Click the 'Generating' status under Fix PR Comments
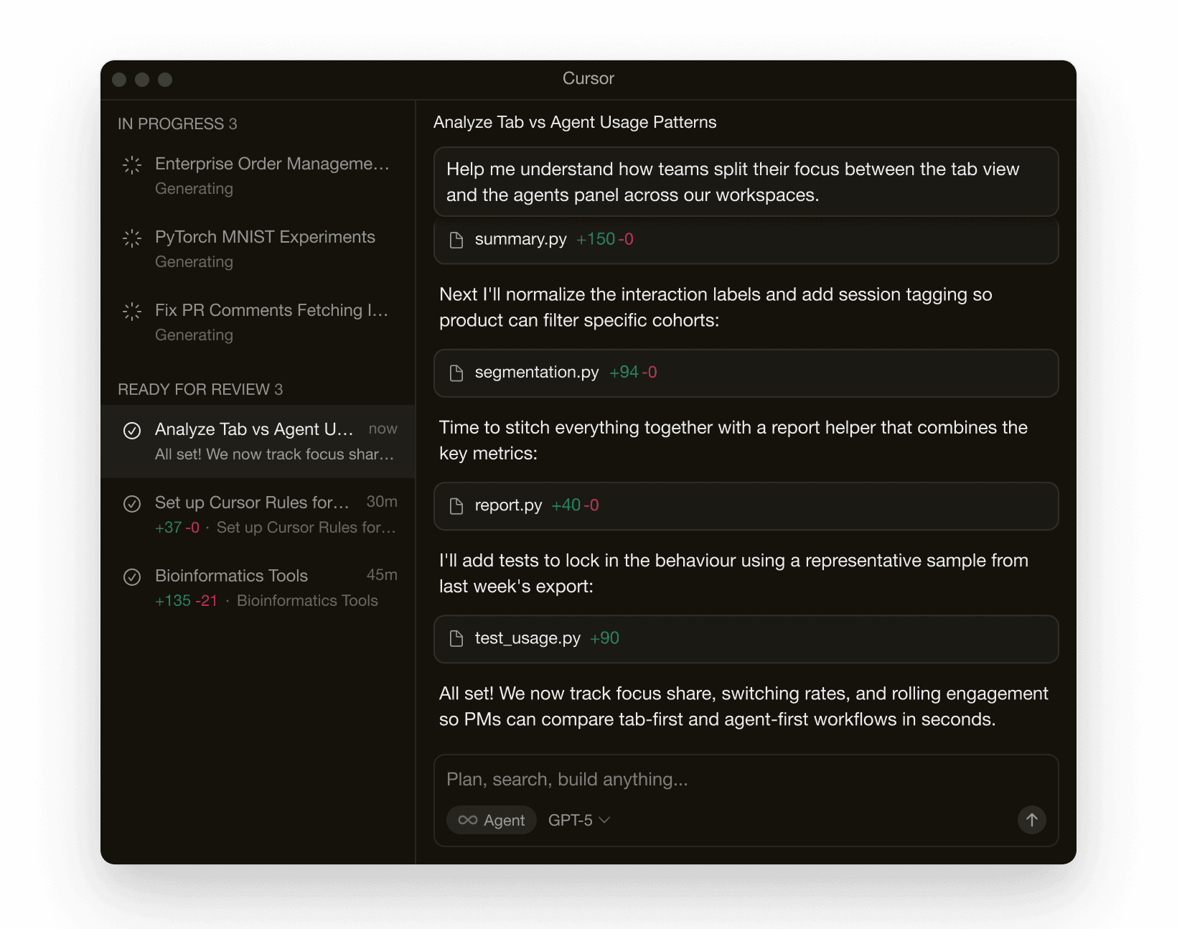The image size is (1177, 929). pos(194,335)
